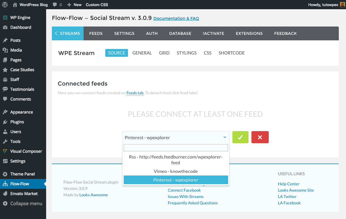
Task: Open the DATABASE tab
Action: 180,33
